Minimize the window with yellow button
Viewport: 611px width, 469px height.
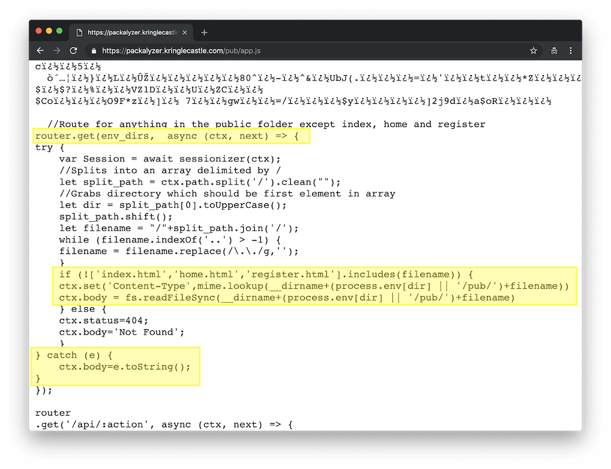click(x=49, y=31)
